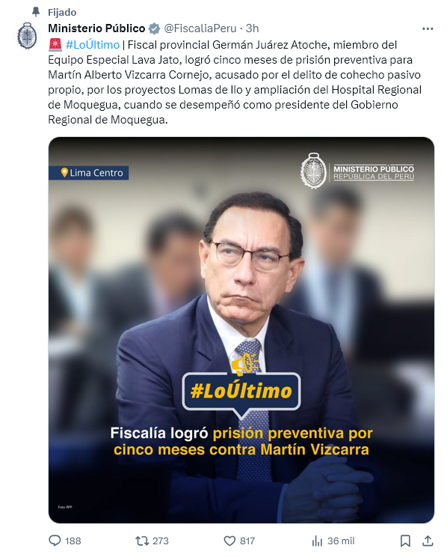Click the blue verified badge
Viewport: 447px width, 557px height.
click(154, 28)
